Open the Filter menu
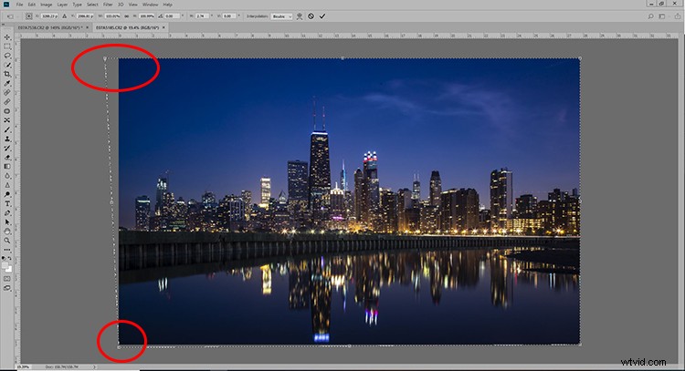Image resolution: width=685 pixels, height=371 pixels. [108, 5]
